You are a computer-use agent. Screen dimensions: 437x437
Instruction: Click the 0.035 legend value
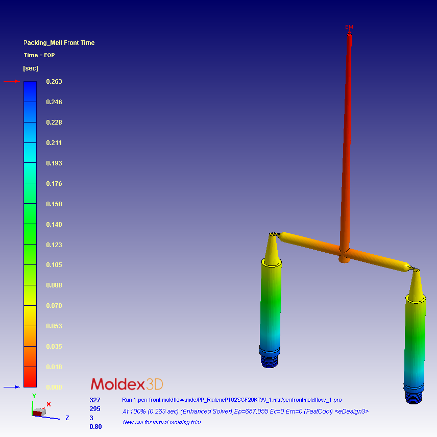tap(54, 347)
